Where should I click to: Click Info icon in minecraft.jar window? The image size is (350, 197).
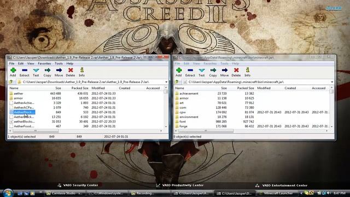247,72
